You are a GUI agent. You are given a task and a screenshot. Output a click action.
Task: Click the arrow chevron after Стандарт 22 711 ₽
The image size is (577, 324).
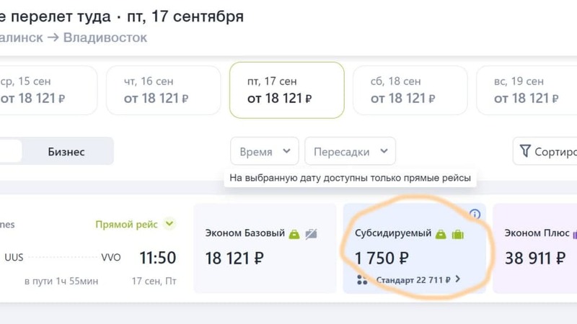click(457, 279)
